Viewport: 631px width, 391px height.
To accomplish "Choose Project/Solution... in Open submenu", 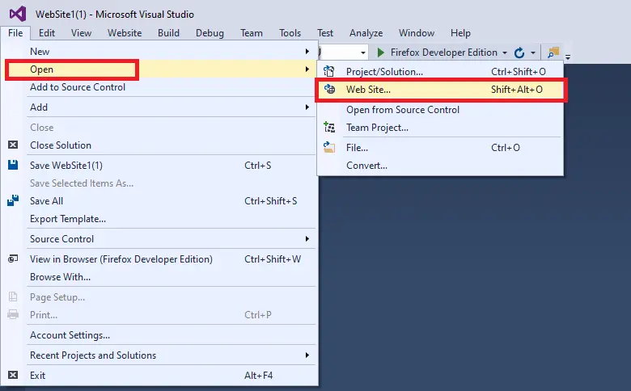I will point(441,71).
